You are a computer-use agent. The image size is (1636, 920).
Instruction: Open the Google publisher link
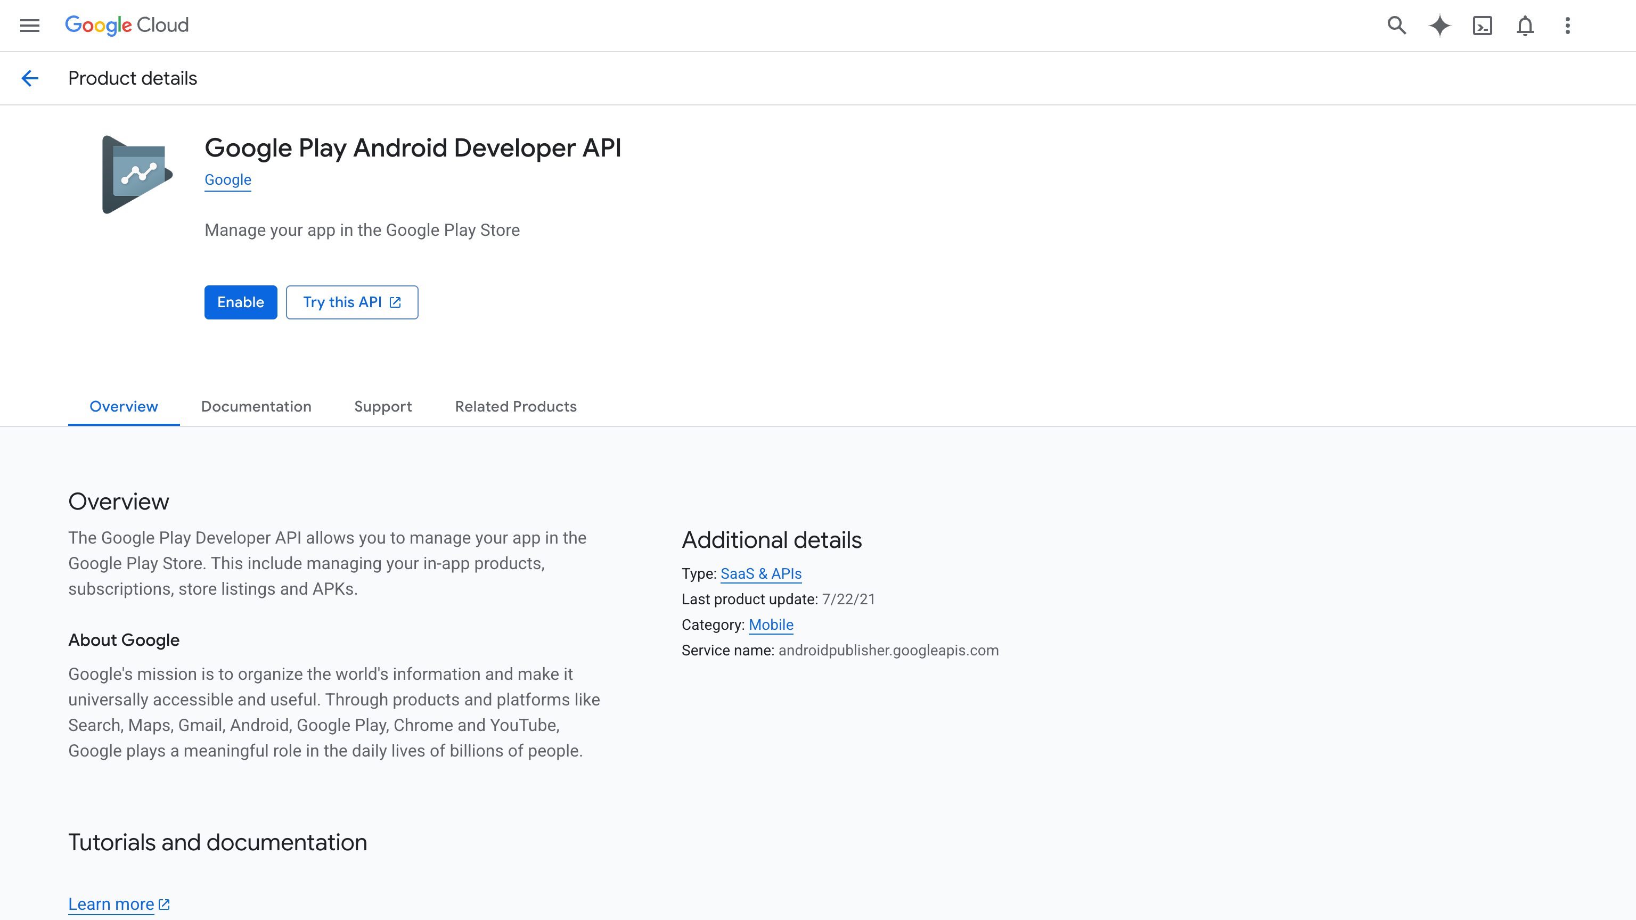coord(228,179)
